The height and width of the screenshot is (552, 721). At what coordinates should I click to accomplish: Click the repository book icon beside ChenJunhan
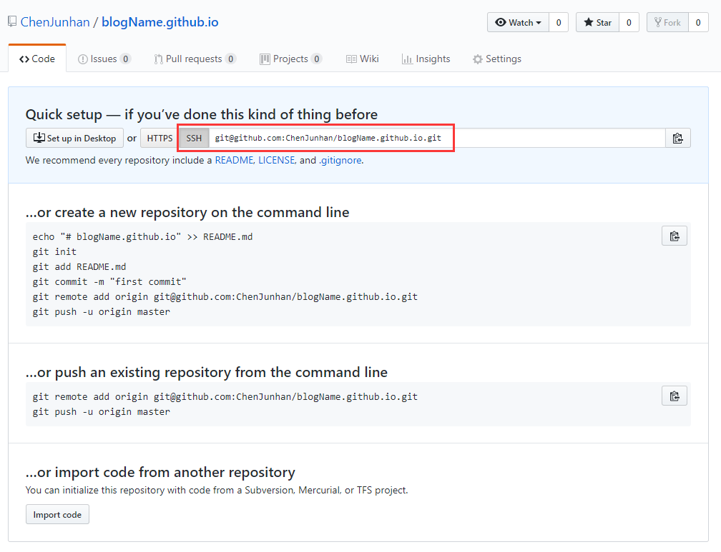pyautogui.click(x=12, y=21)
